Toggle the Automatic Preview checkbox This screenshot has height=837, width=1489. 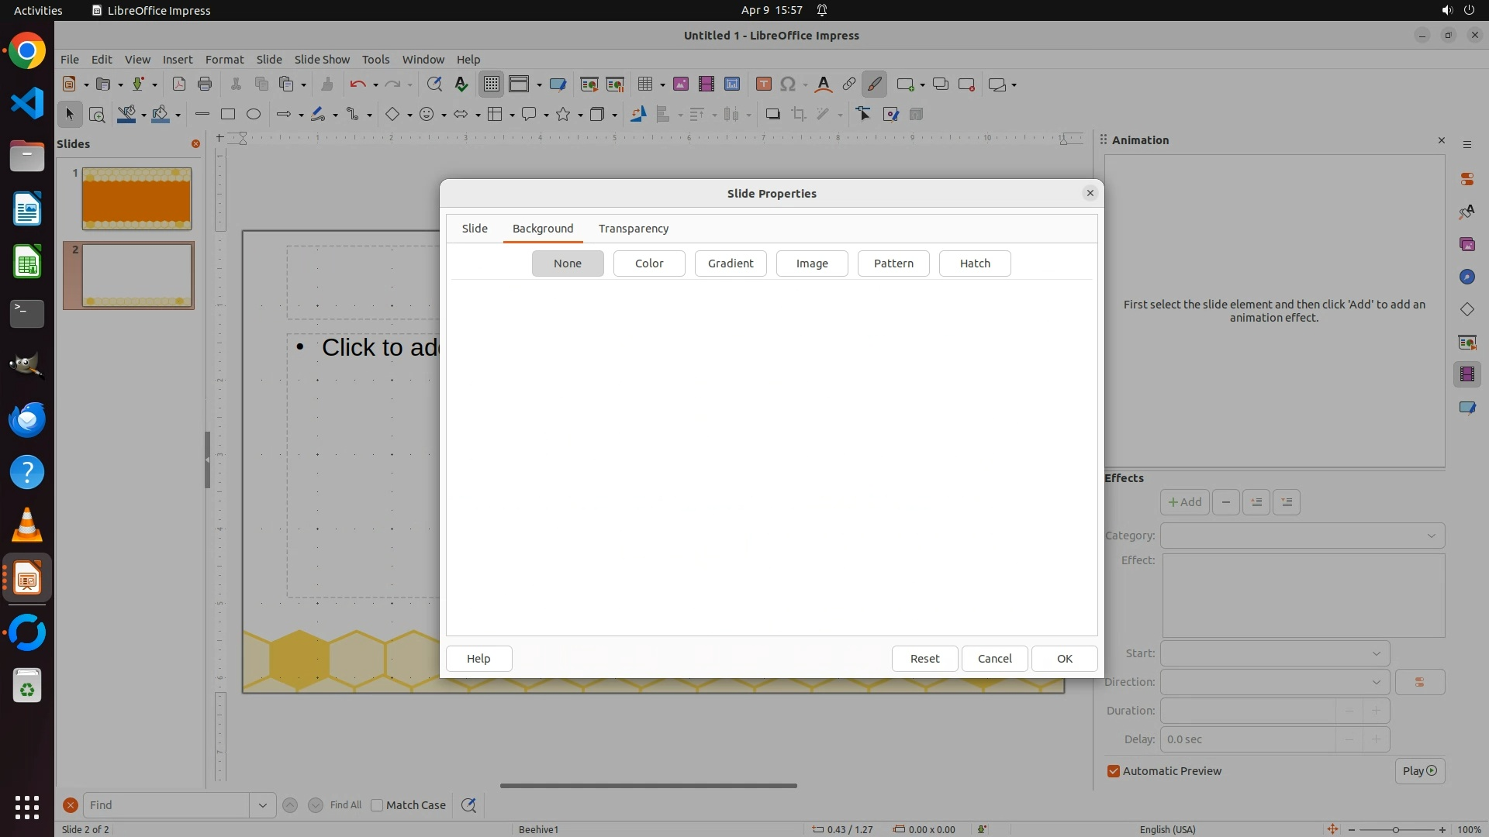click(x=1114, y=771)
